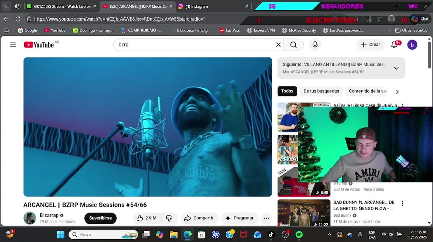Open the Microsoft Store taskbar icon
The width and height of the screenshot is (433, 242).
(x=201, y=234)
